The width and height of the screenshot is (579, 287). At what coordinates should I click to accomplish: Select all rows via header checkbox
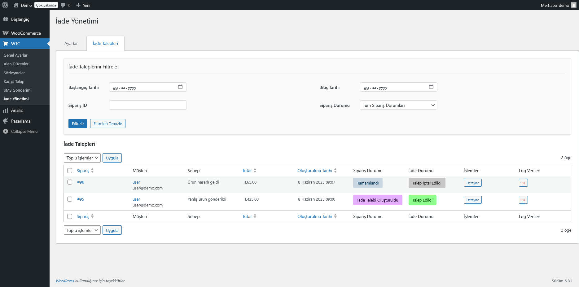pos(70,171)
